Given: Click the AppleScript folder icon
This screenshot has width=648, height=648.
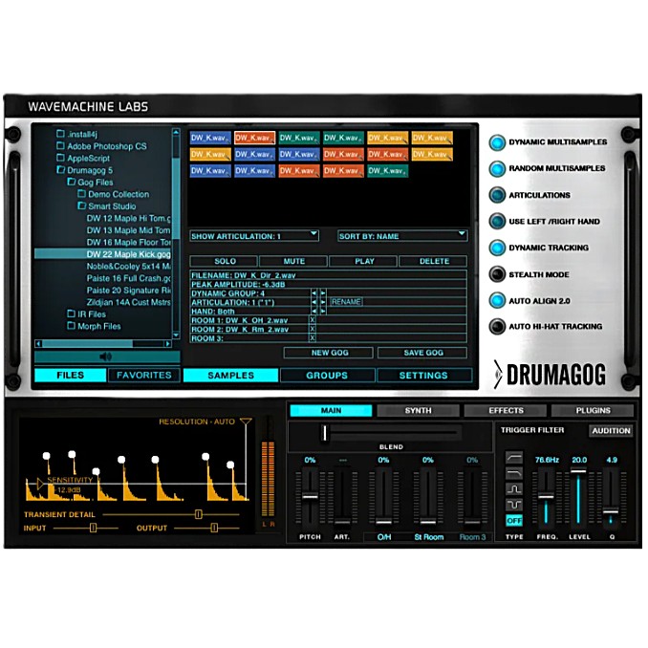Looking at the screenshot, I should pos(60,158).
